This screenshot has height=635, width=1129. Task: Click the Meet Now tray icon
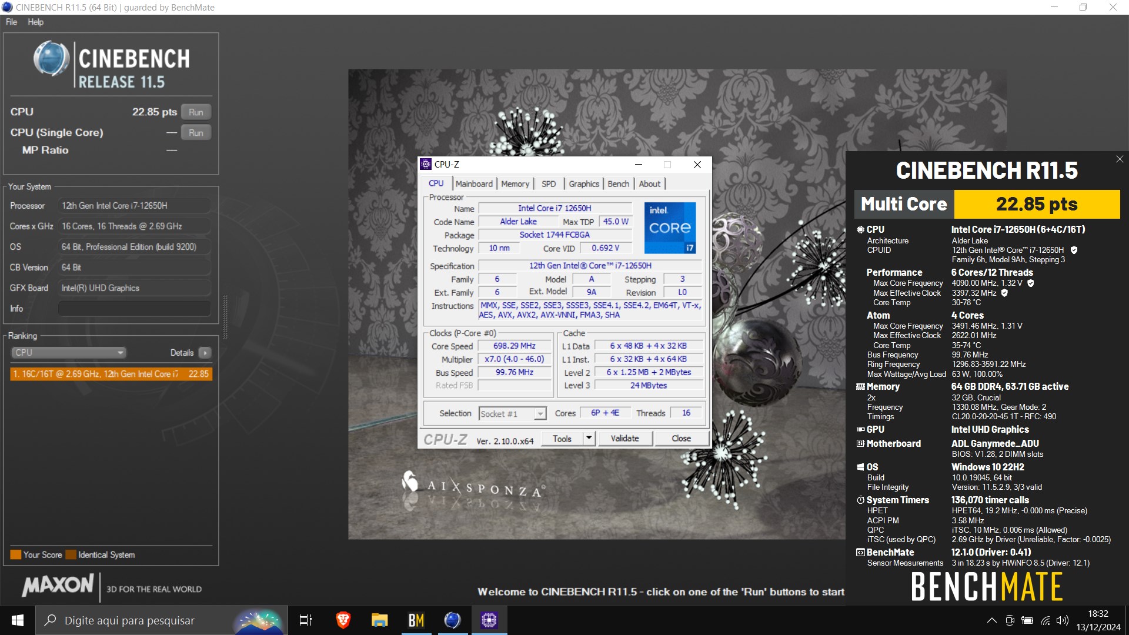(x=1010, y=620)
